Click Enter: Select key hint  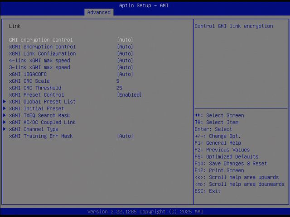213,129
